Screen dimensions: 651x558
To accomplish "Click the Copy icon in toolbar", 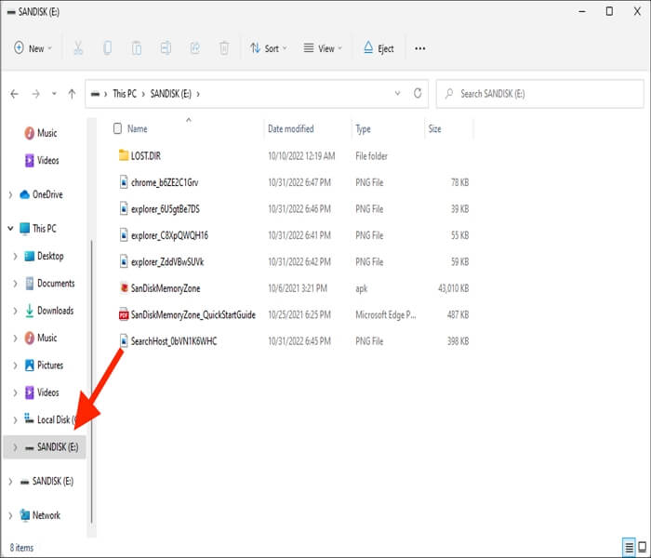I will click(108, 48).
